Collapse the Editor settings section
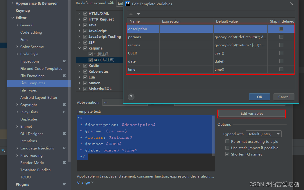This screenshot has height=190, width=304. click(x=12, y=18)
